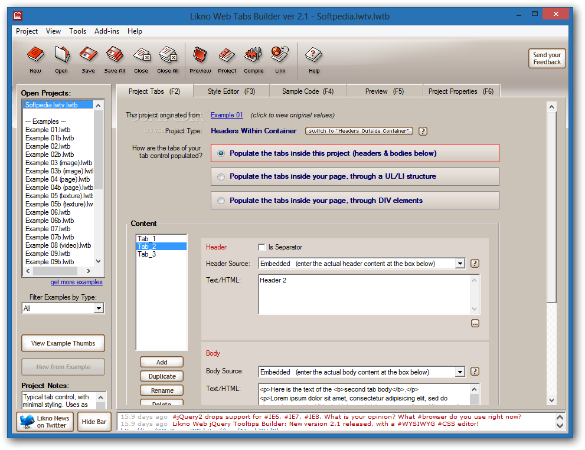This screenshot has height=450, width=585.
Task: Open Likno News on Twitter
Action: click(x=45, y=422)
